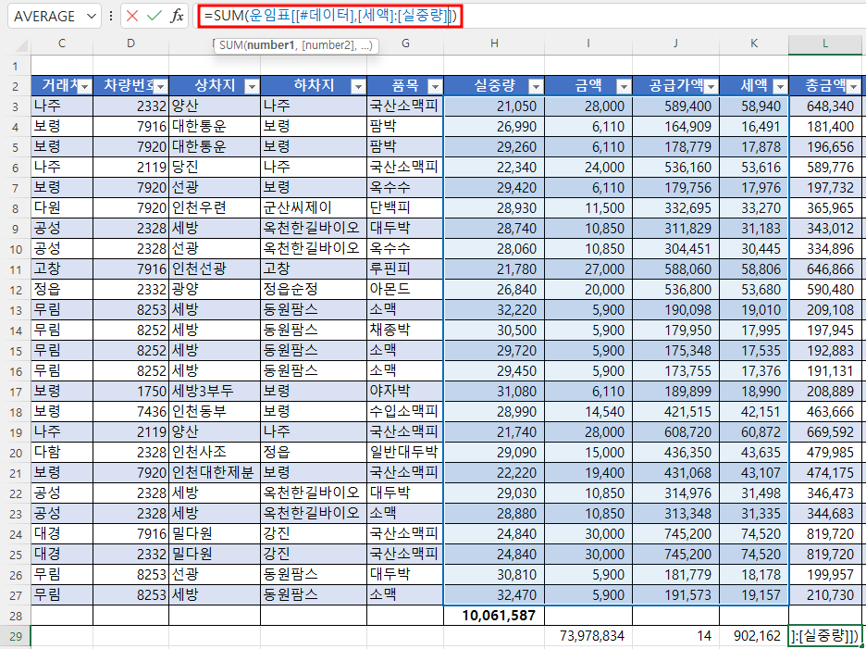The width and height of the screenshot is (866, 649).
Task: Select 실중량 value 21,050
Action: click(494, 106)
